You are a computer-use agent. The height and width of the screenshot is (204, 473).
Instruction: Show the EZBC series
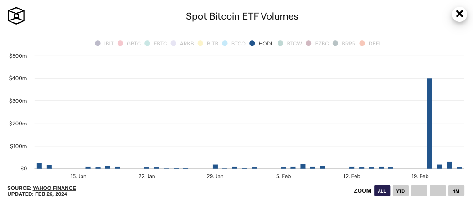click(x=317, y=44)
